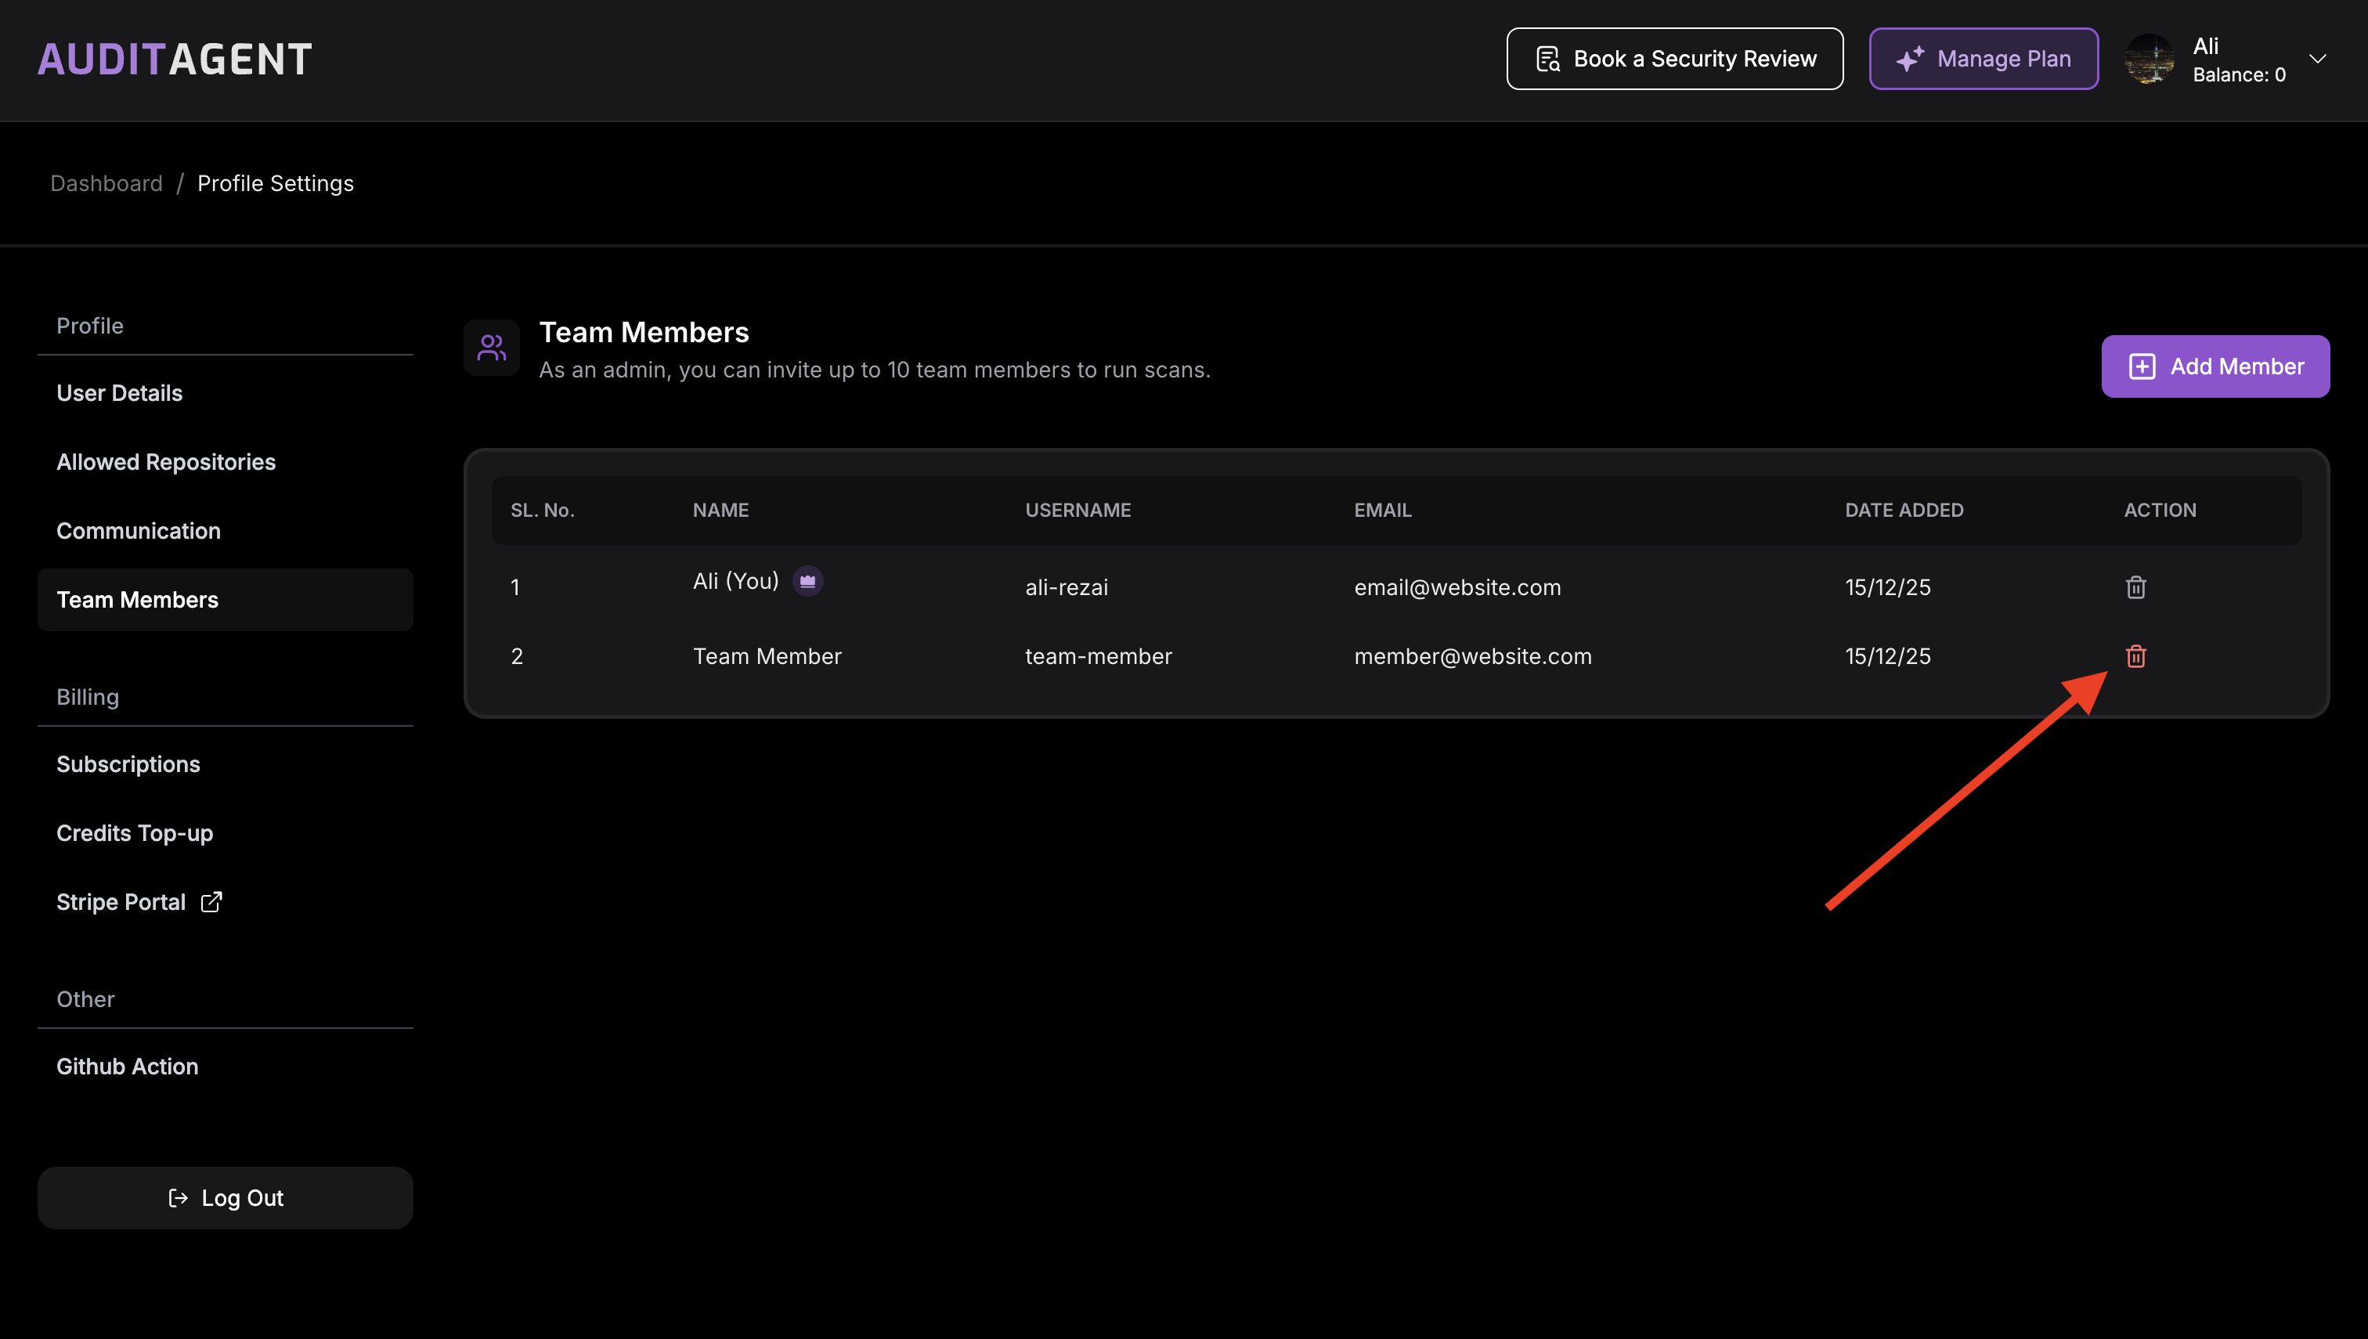The width and height of the screenshot is (2368, 1339).
Task: Click the Log Out button
Action: tap(225, 1197)
